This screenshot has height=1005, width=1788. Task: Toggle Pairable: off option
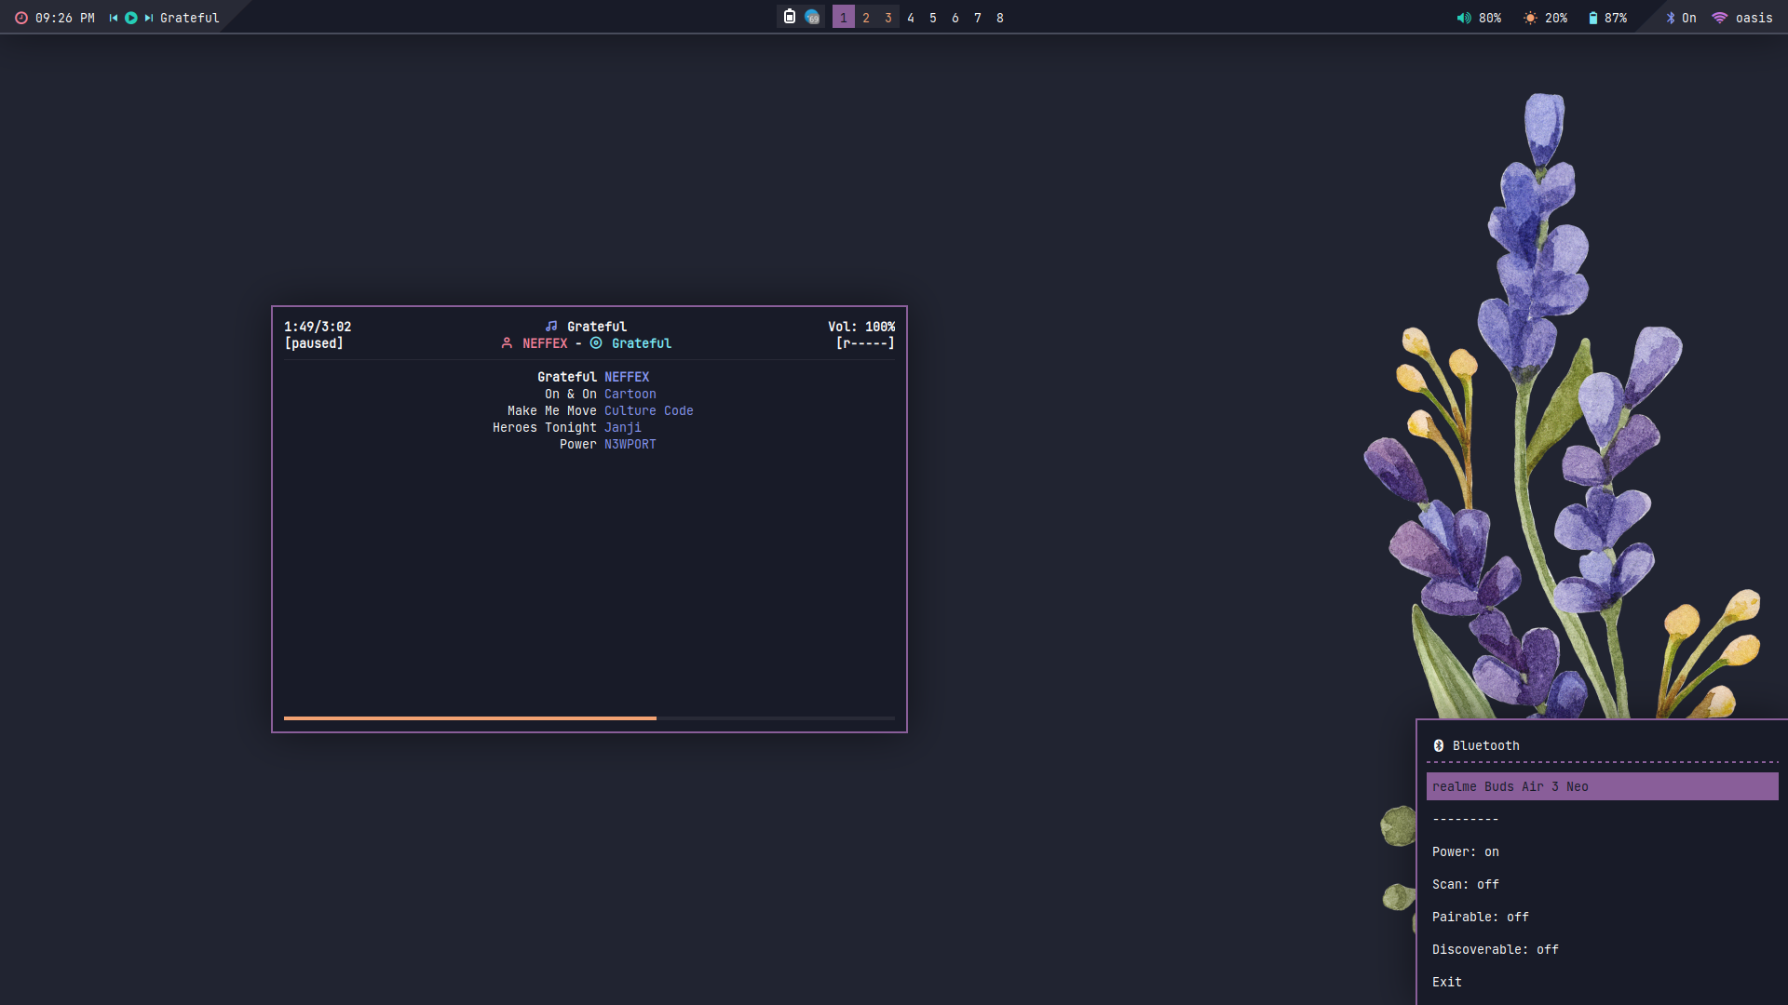point(1481,917)
